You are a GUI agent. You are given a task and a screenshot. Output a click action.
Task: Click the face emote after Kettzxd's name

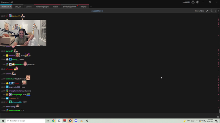tap(18, 55)
